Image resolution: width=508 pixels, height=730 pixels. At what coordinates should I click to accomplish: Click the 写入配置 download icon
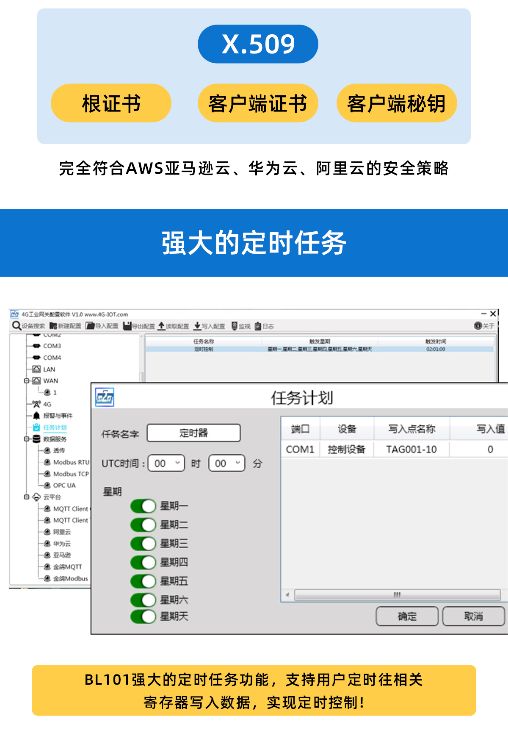point(197,326)
